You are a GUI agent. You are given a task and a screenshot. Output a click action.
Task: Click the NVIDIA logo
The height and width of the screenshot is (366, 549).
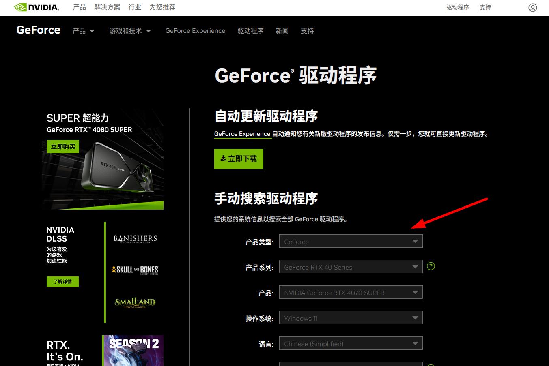tap(37, 7)
